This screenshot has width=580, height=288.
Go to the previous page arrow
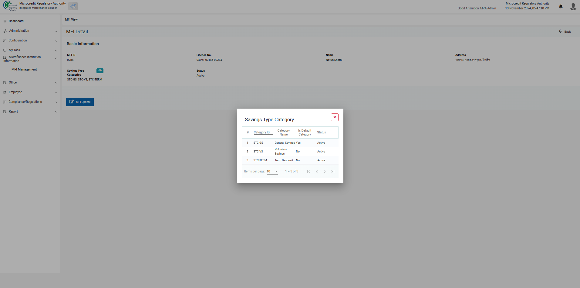317,172
